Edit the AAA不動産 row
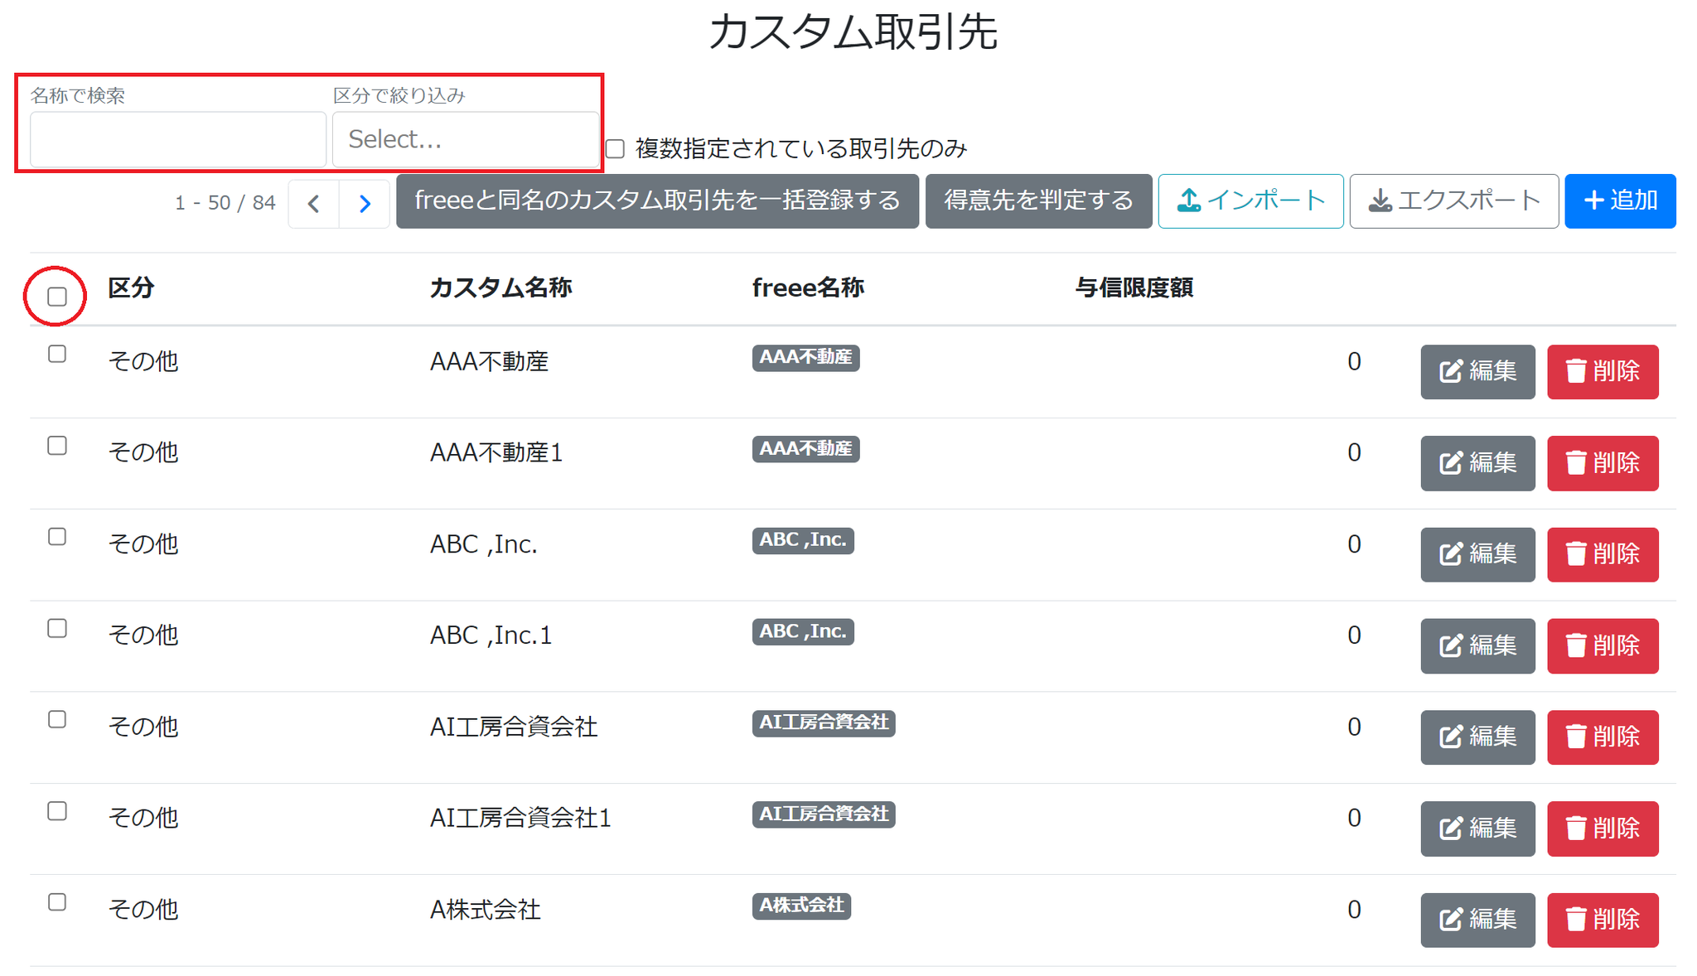 [x=1477, y=372]
